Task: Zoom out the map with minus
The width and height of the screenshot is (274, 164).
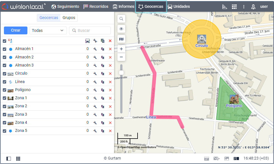Action: 121,57
